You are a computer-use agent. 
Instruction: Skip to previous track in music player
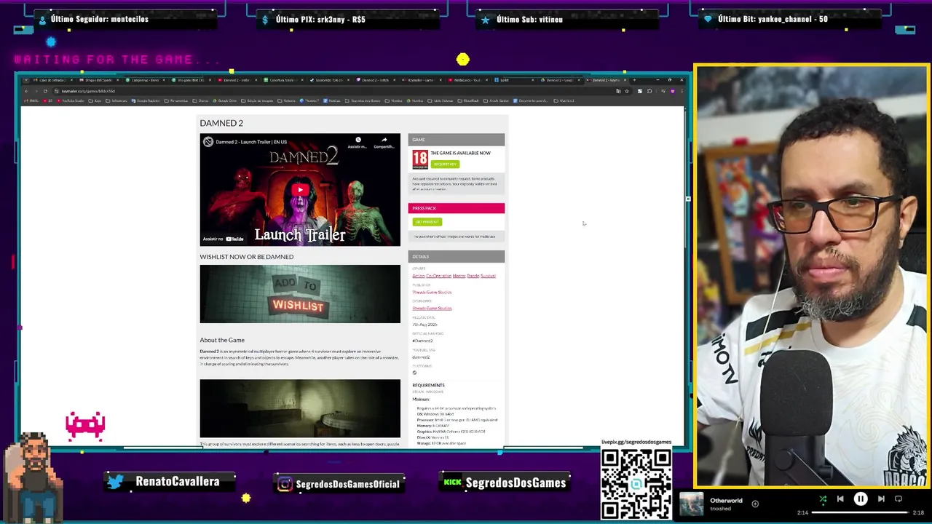[840, 499]
